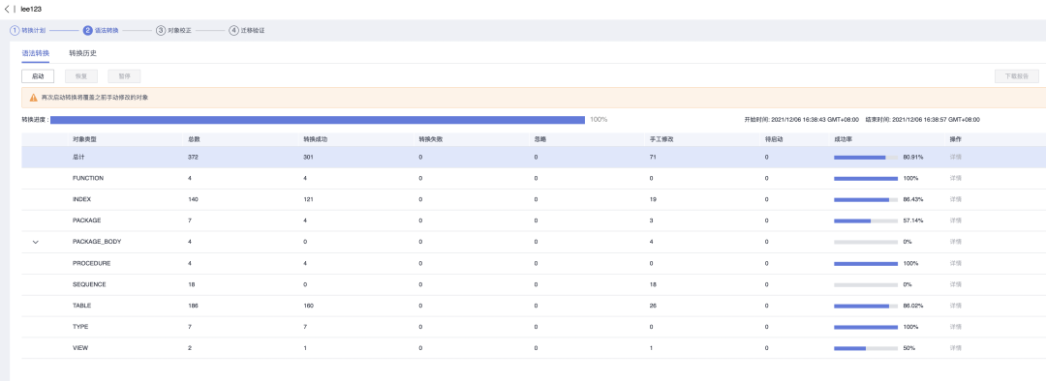Click the 转换失败 column header
This screenshot has height=381, width=1046.
[x=431, y=139]
